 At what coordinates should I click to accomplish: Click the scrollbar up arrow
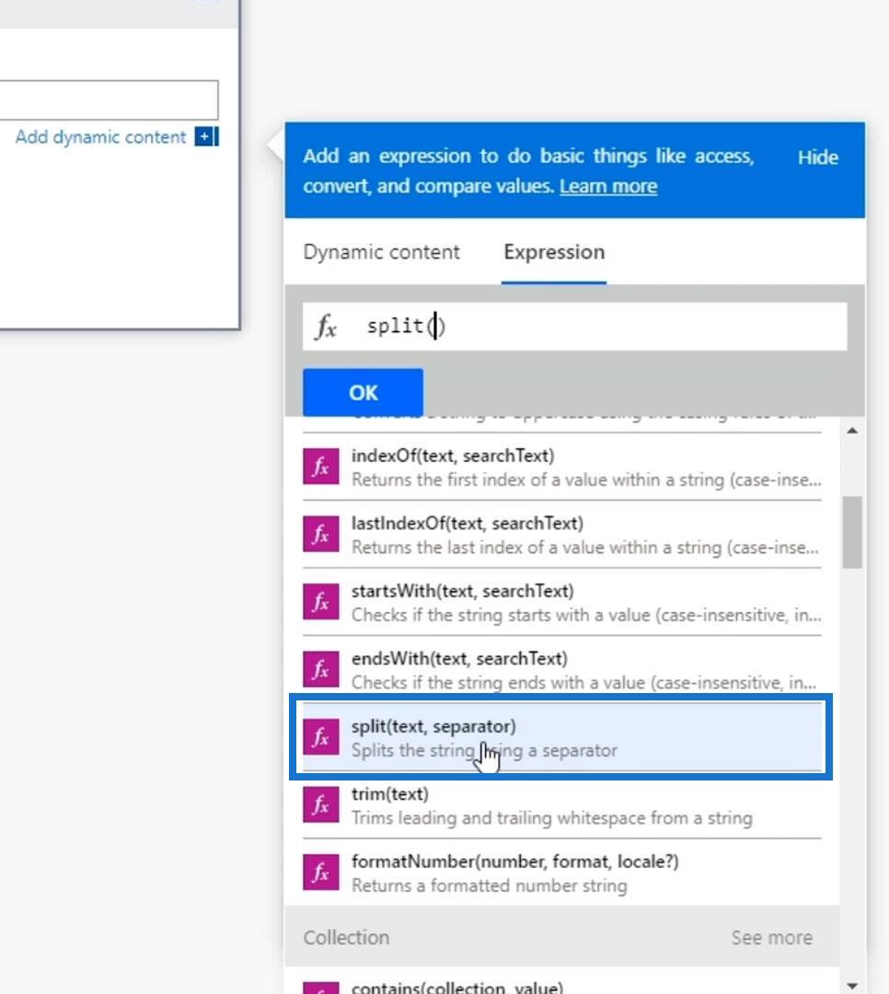tap(852, 431)
